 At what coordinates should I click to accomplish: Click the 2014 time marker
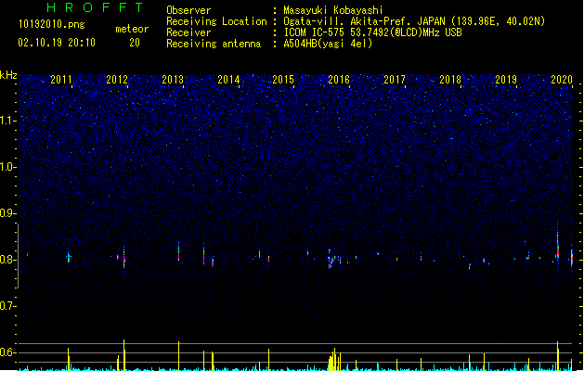[228, 80]
